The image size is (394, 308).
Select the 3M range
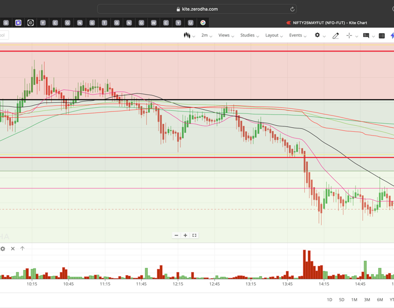pyautogui.click(x=367, y=300)
